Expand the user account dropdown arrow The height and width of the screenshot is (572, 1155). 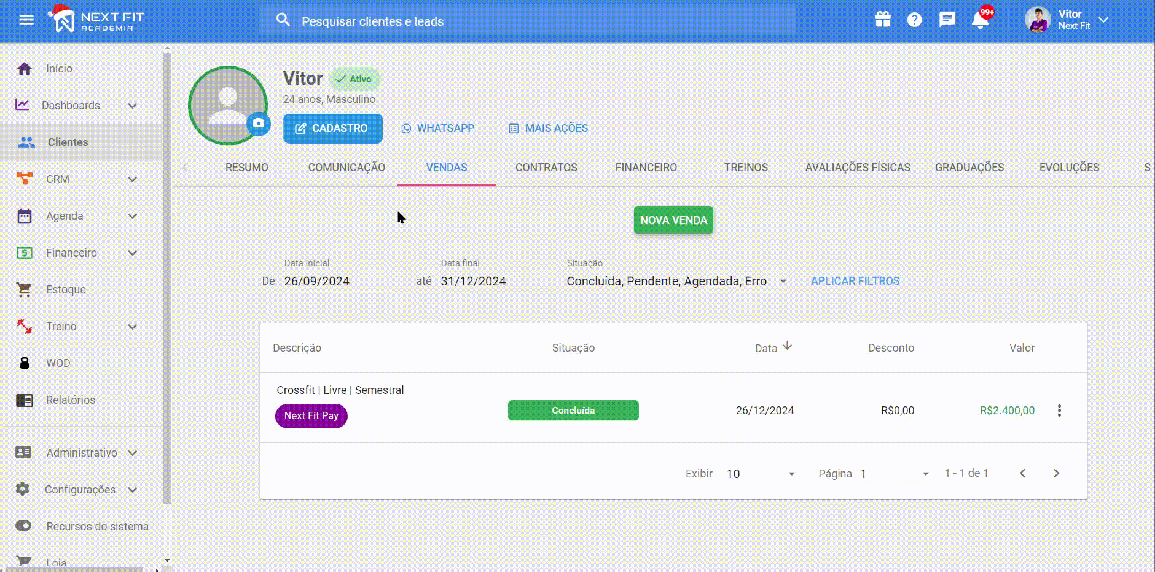1103,20
